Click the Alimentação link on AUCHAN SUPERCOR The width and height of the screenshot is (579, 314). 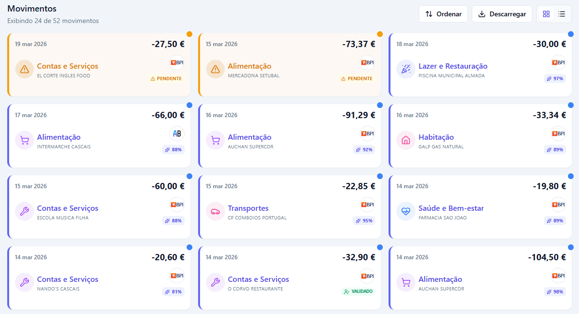click(x=249, y=137)
